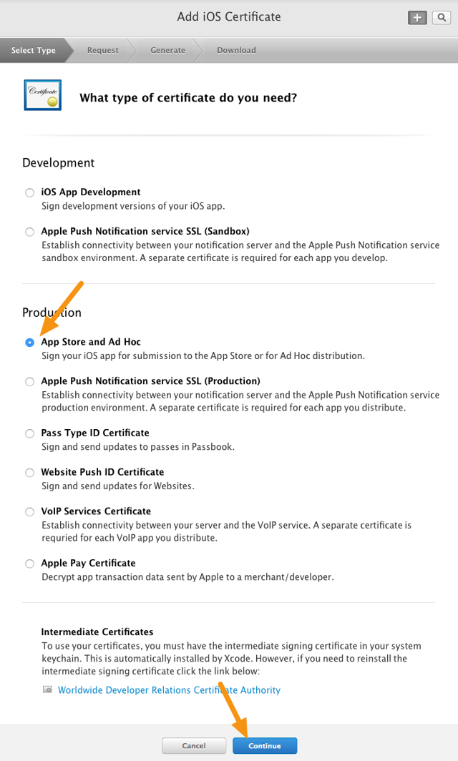Select App Store and Ad Hoc option
458x761 pixels.
[x=29, y=342]
